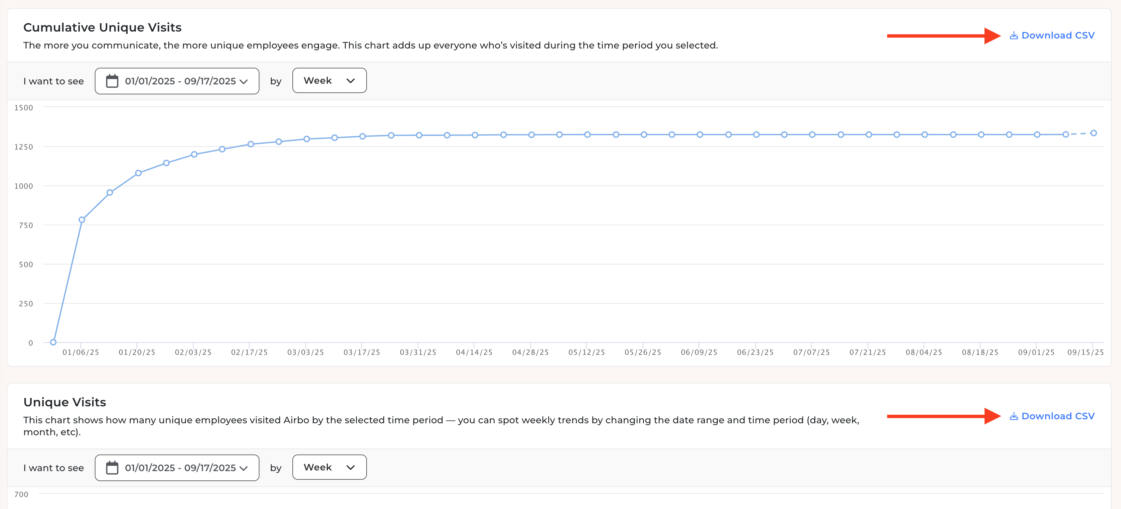Download CSV for Unique Visits chart
Image resolution: width=1121 pixels, height=509 pixels.
coord(1052,416)
